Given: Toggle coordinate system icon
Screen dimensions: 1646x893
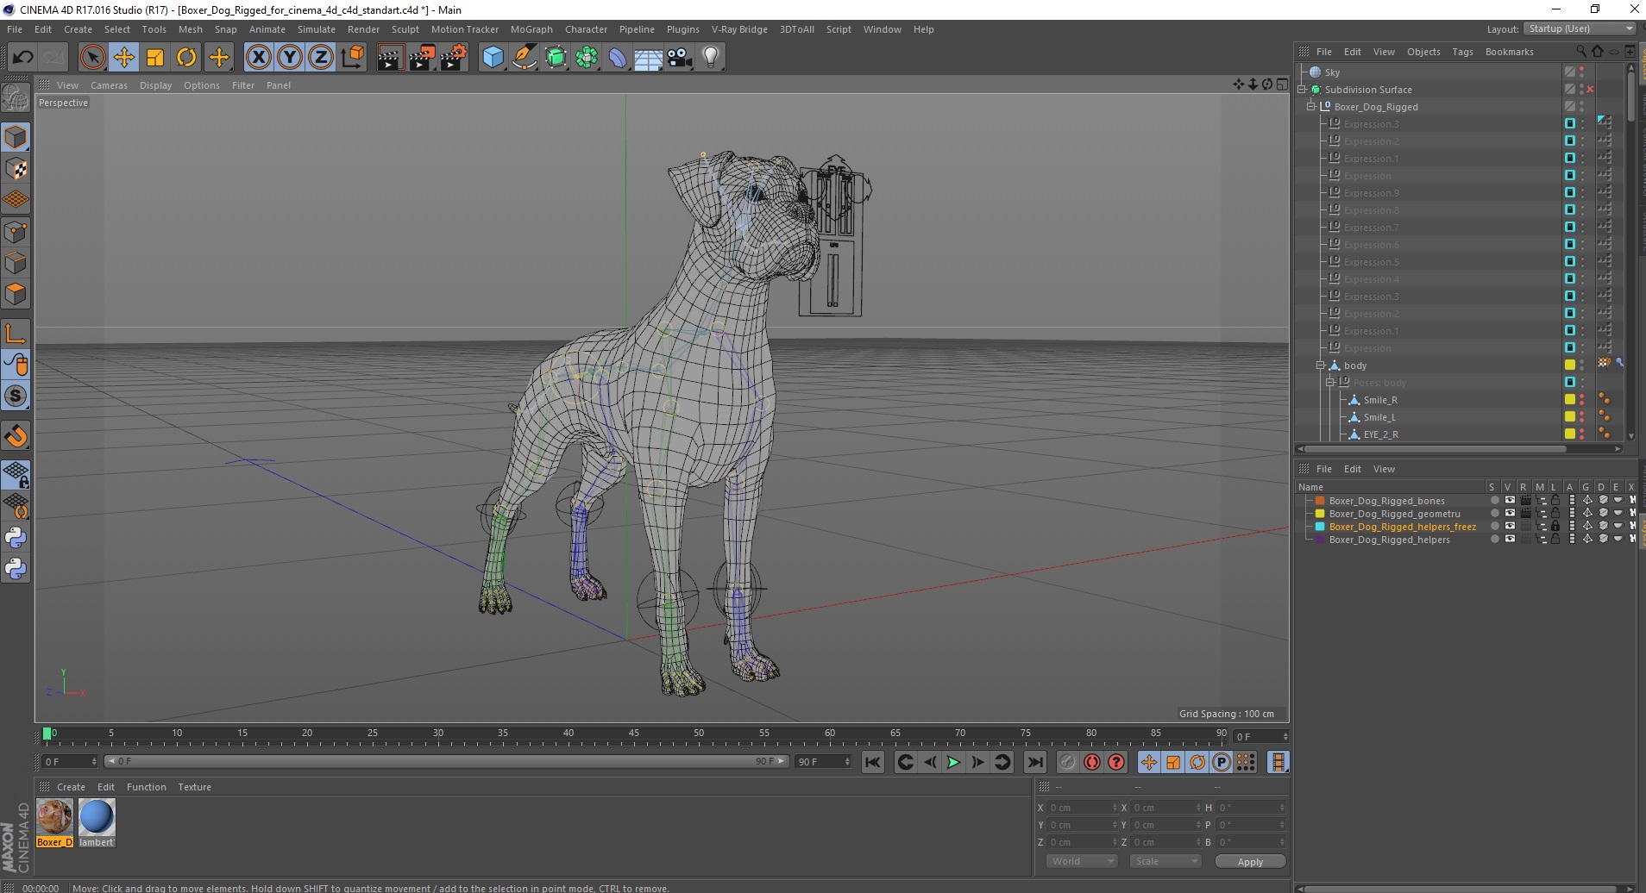Looking at the screenshot, I should click(352, 58).
